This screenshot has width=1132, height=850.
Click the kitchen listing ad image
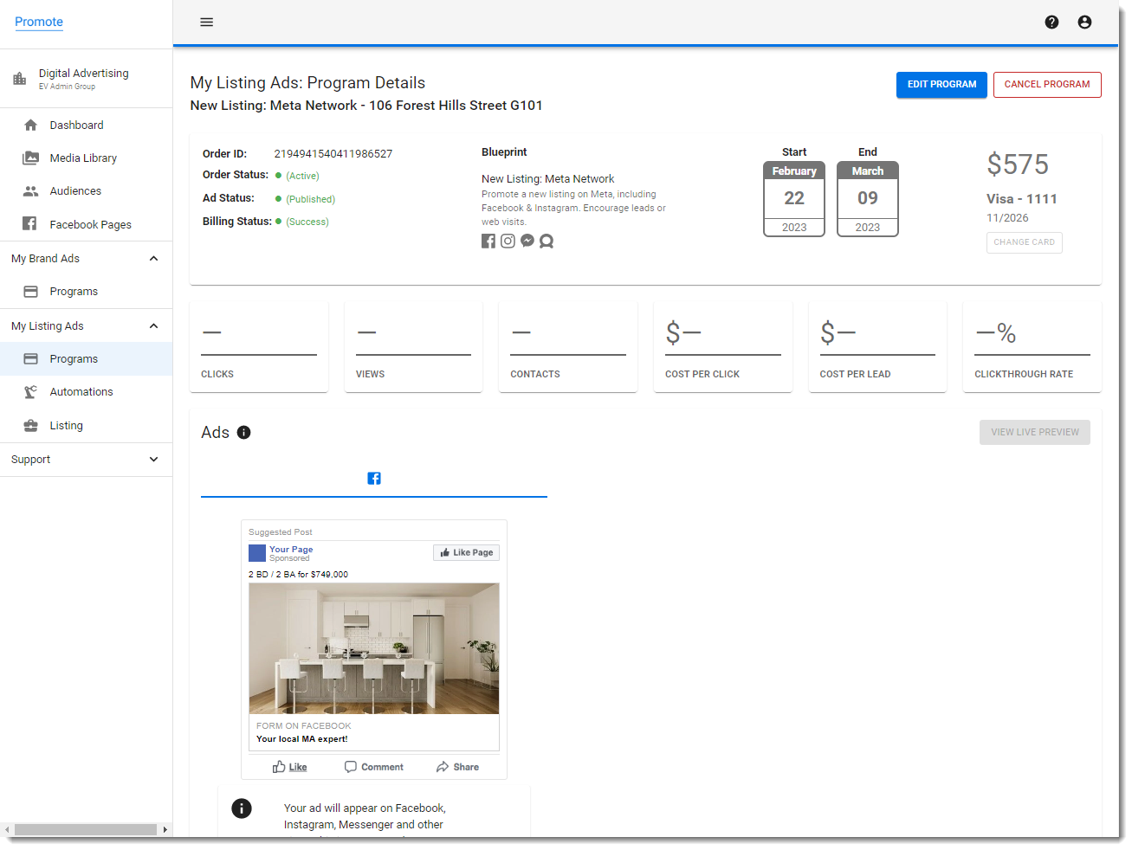tap(374, 648)
